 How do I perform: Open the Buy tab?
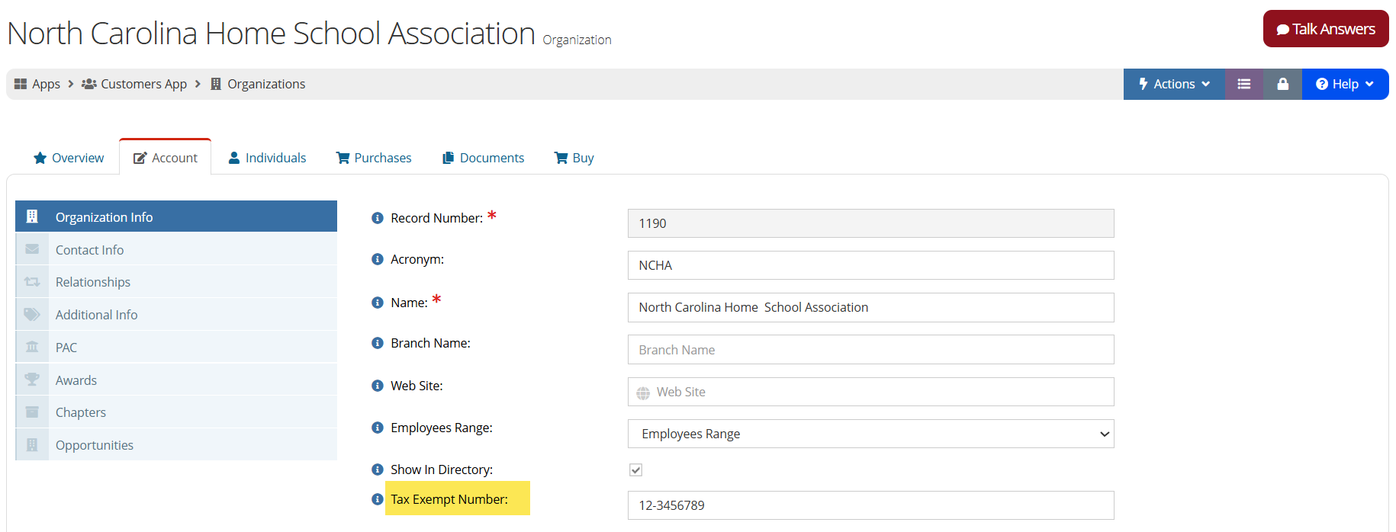point(574,158)
